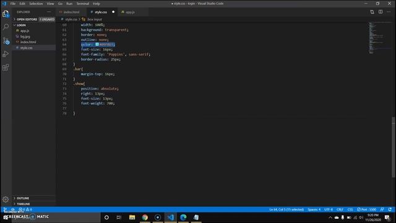This screenshot has height=223, width=396.
Task: Open the Manage gear menu
Action: click(6, 199)
